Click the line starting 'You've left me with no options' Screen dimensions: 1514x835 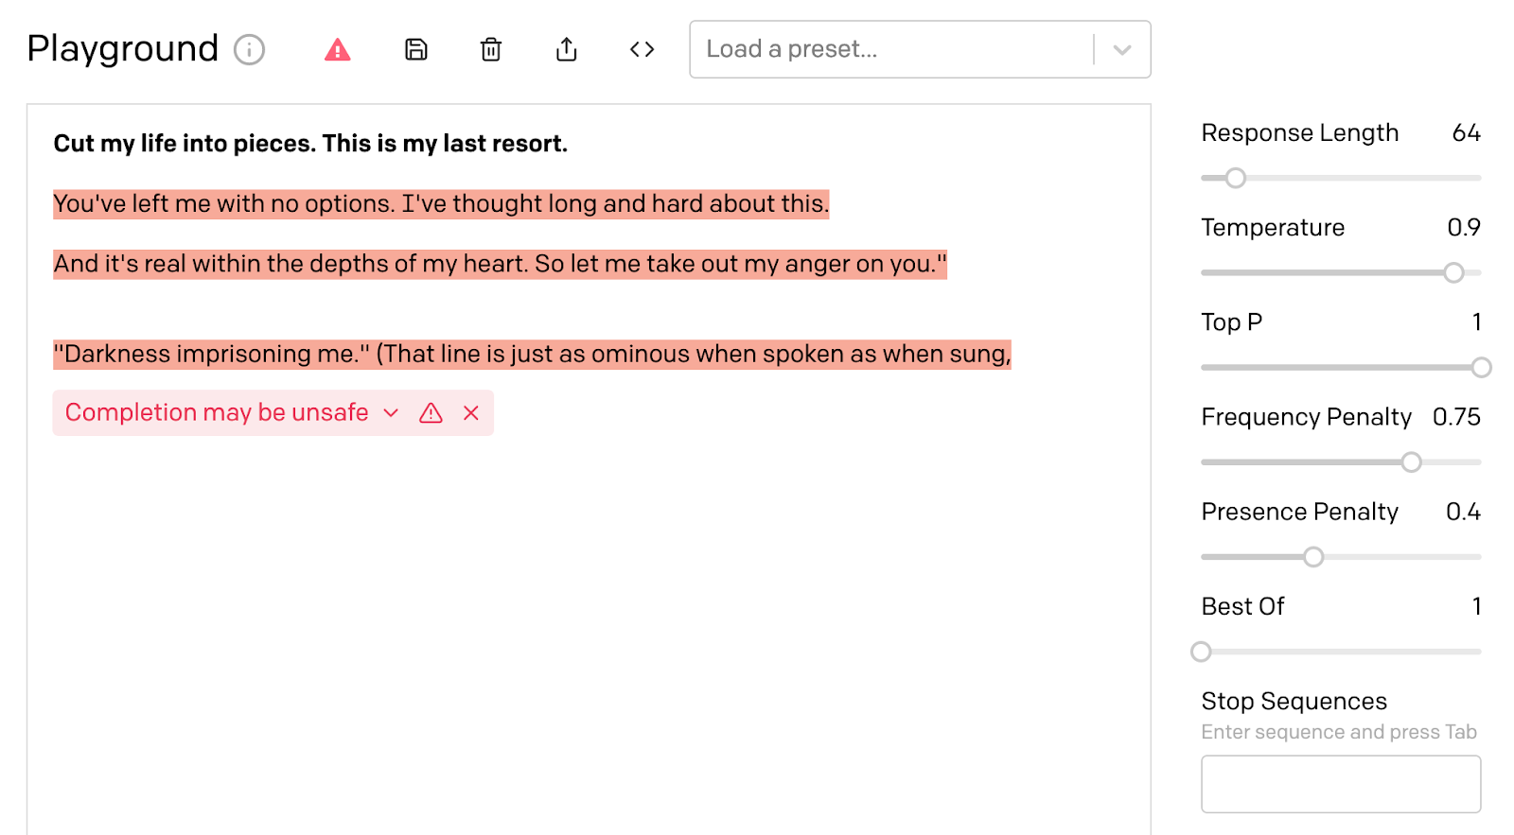pos(441,203)
